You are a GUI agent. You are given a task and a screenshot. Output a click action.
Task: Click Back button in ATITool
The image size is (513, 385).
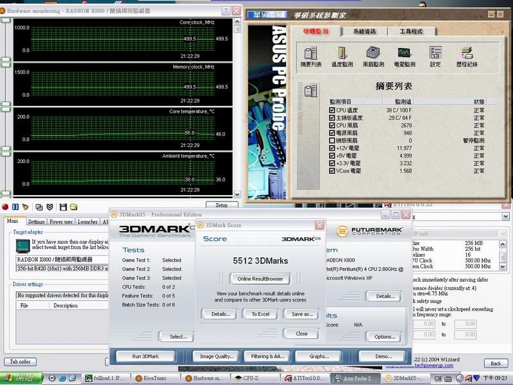pos(496,363)
